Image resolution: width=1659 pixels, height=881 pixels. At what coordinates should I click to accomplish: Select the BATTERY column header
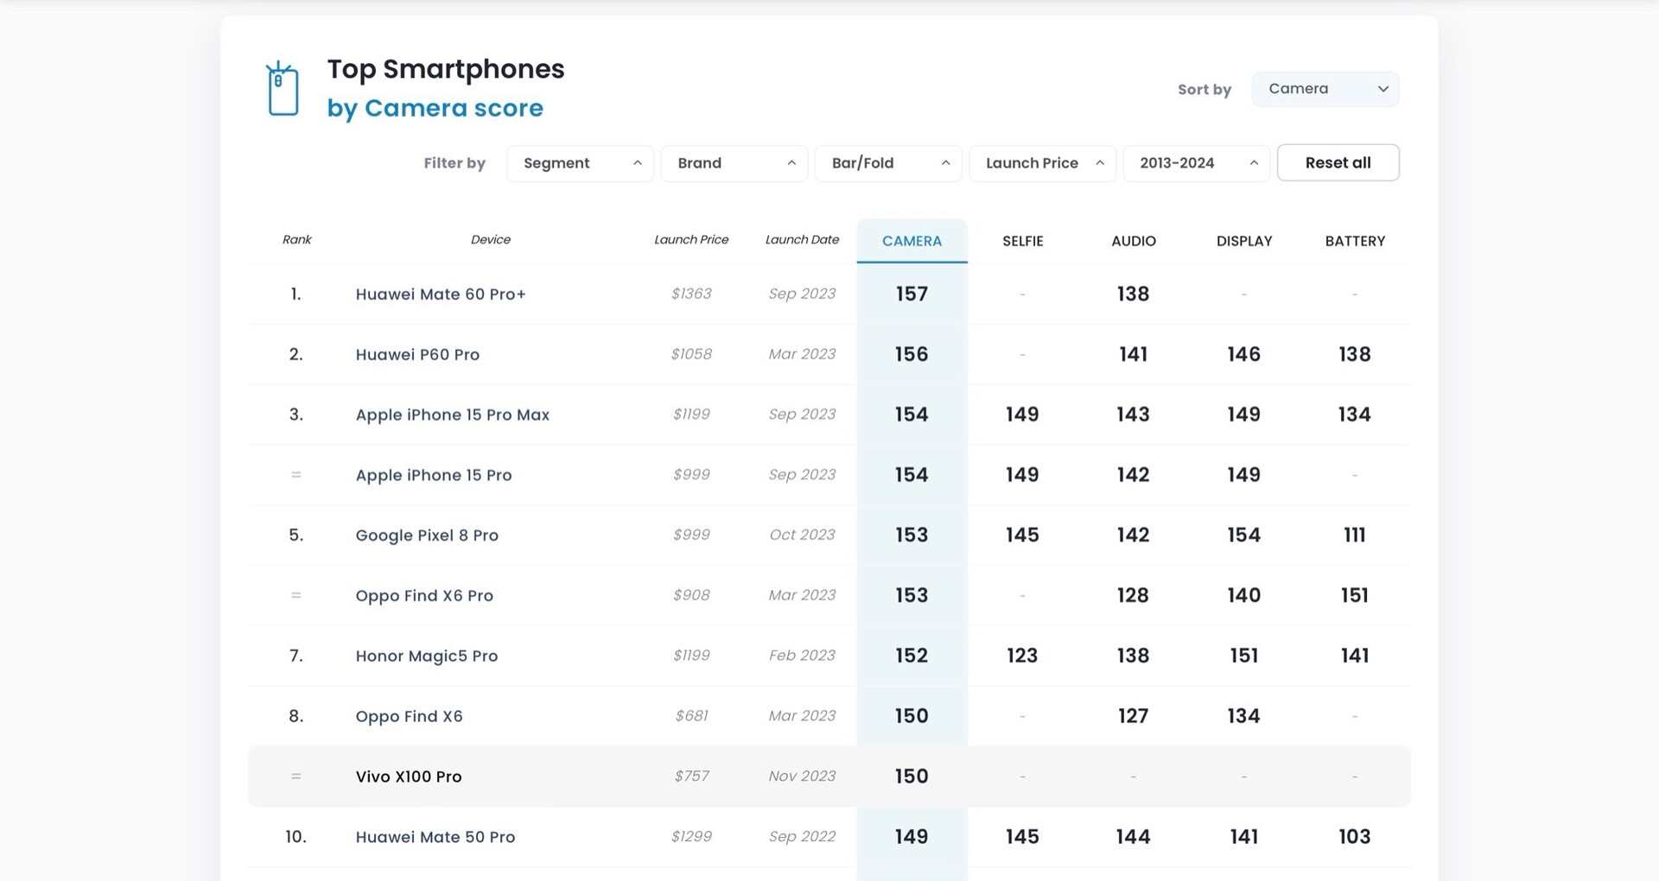[x=1355, y=241]
